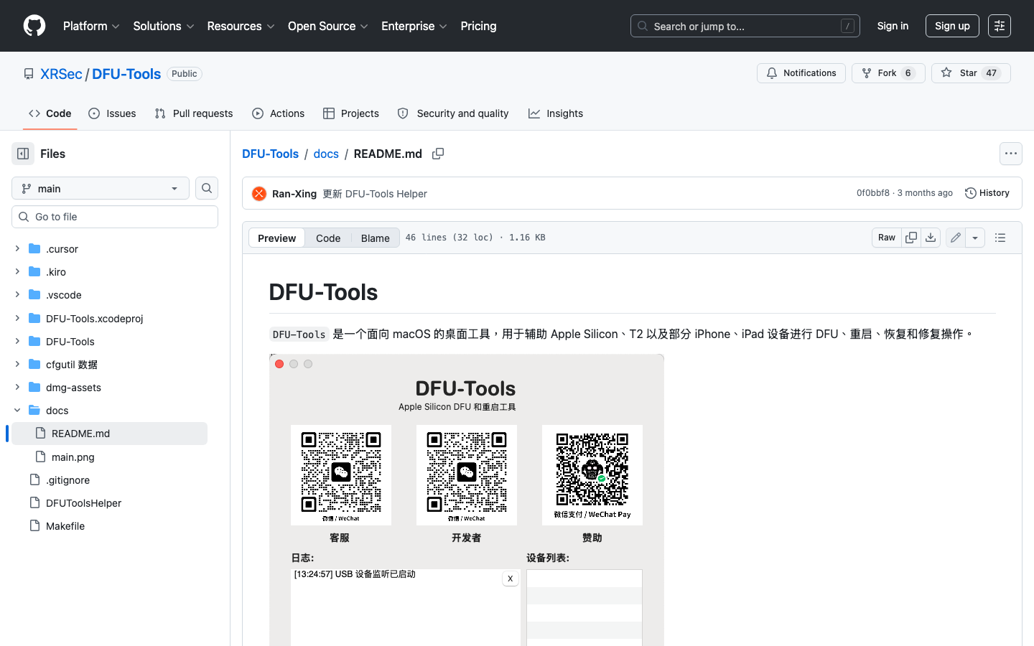This screenshot has width=1034, height=646.
Task: Focus the Go to file field
Action: pyautogui.click(x=115, y=217)
